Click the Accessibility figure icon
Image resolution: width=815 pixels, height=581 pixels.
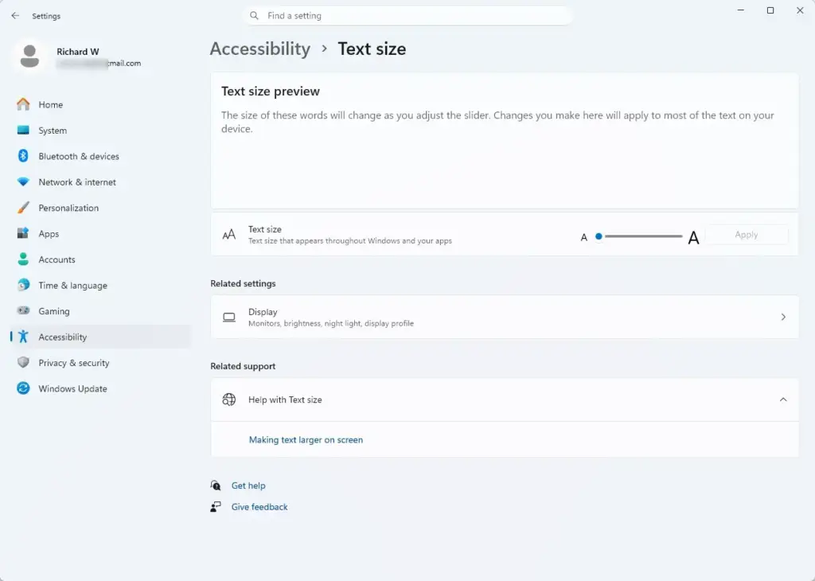point(23,336)
